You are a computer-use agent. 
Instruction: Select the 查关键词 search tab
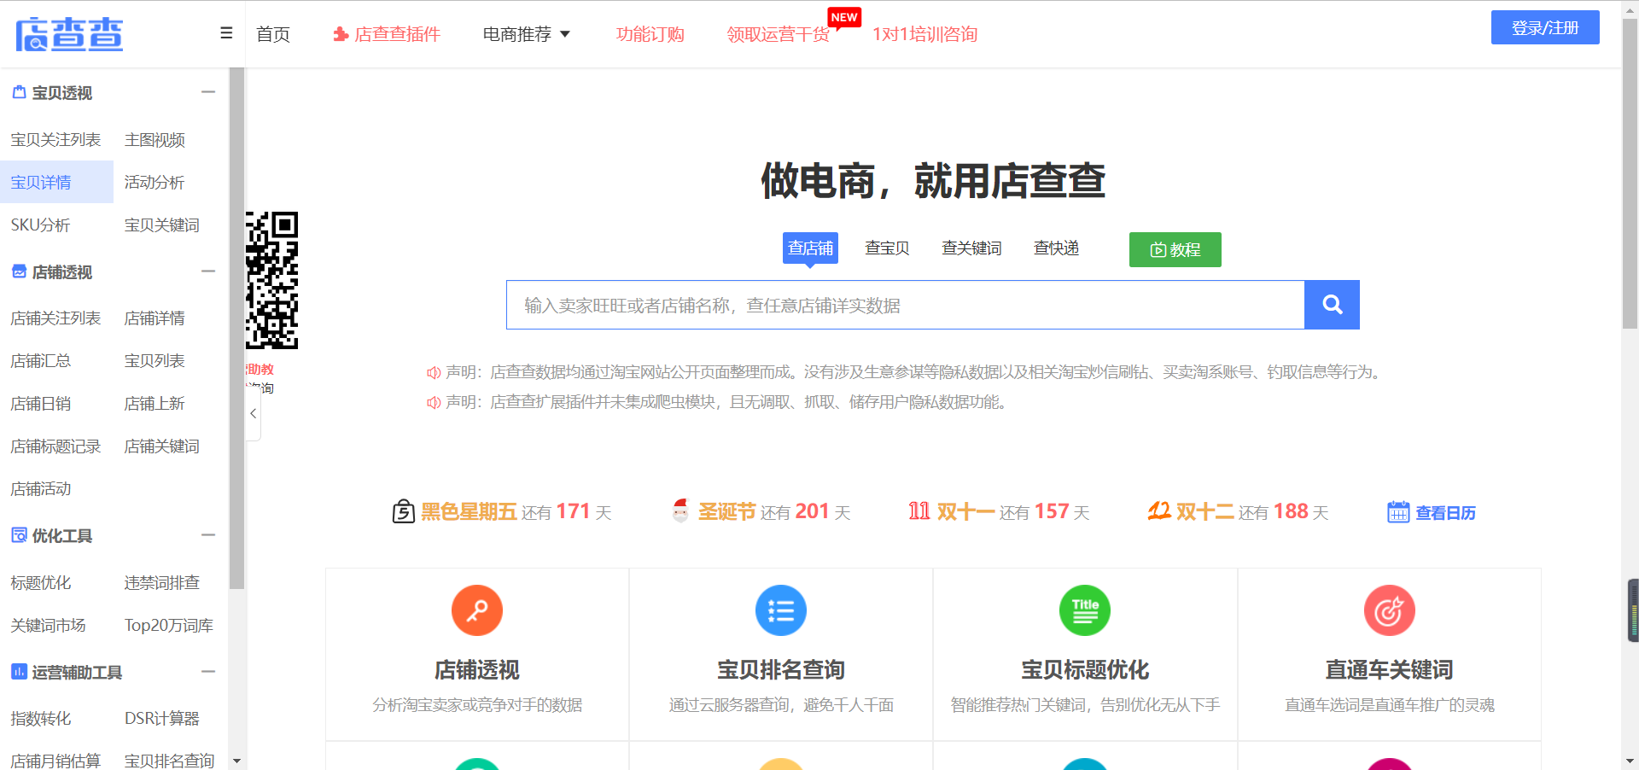coord(971,248)
